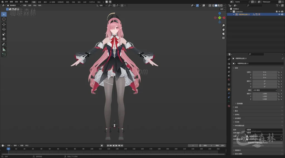Screen dimensions: 285x158
Task: Open viewport Add menu
Action: (35, 6)
